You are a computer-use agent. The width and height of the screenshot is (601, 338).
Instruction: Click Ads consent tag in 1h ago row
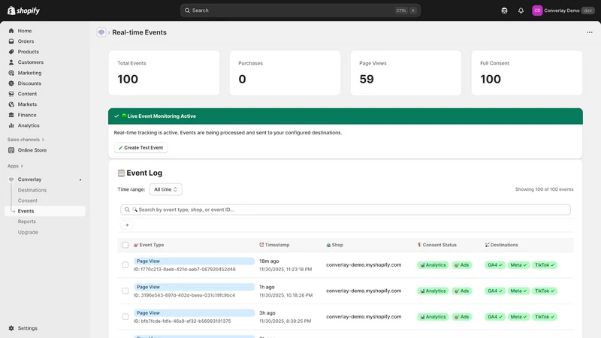click(461, 291)
